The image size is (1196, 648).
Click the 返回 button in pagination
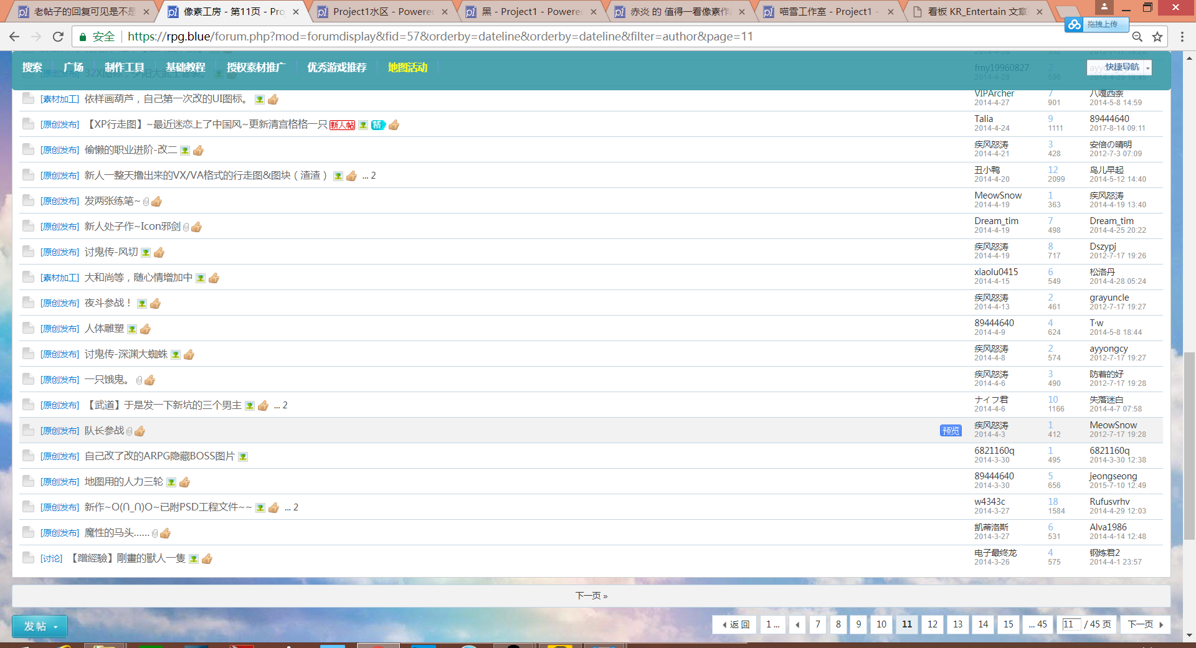coord(735,624)
